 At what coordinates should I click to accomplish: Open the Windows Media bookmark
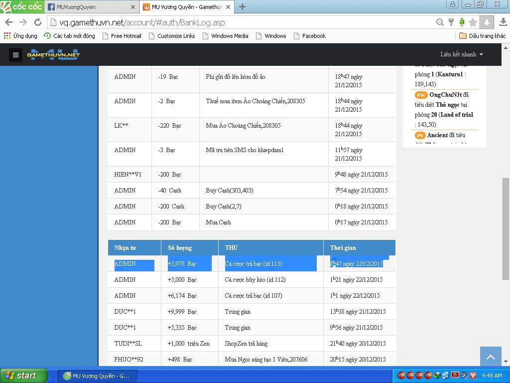click(226, 36)
